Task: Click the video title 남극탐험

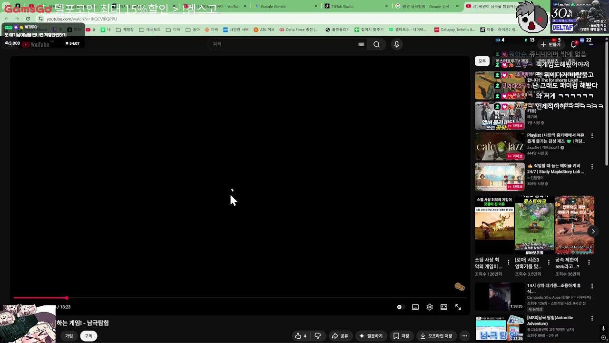Action: coord(82,323)
